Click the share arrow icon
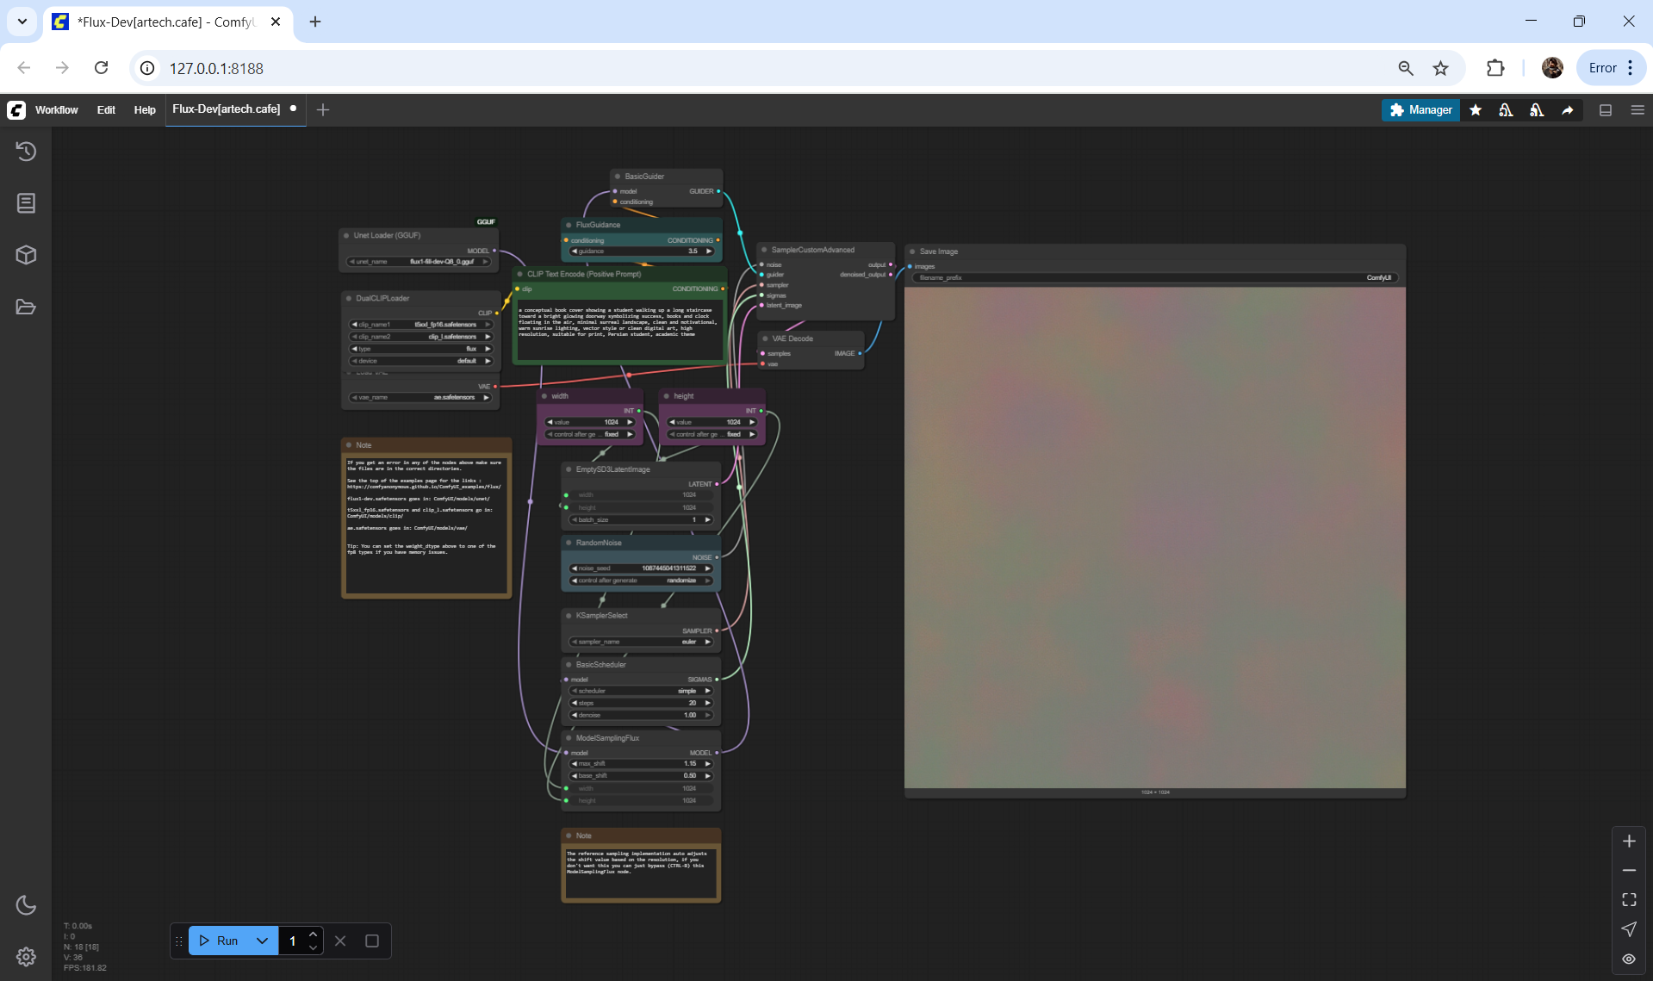1653x981 pixels. [x=1568, y=110]
